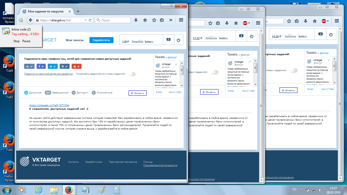Image resolution: width=347 pixels, height=195 pixels.
Task: Click Вывести next to 1.58 balance
Action: coord(149,41)
